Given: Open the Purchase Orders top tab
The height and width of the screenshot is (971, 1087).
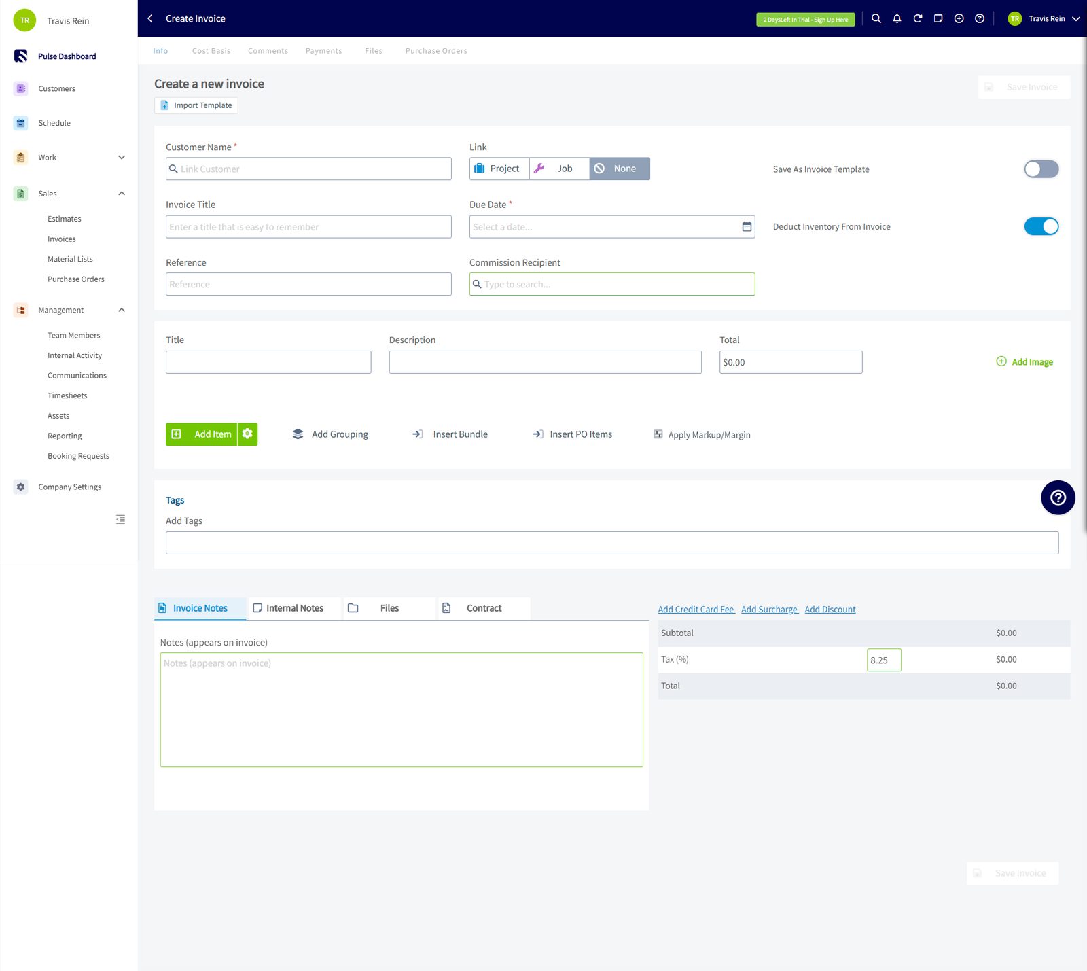Looking at the screenshot, I should (436, 51).
